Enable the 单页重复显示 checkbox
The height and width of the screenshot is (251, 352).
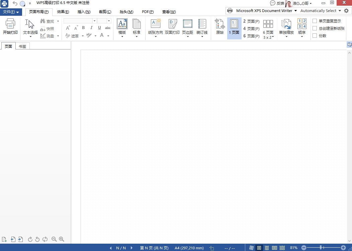(315, 21)
